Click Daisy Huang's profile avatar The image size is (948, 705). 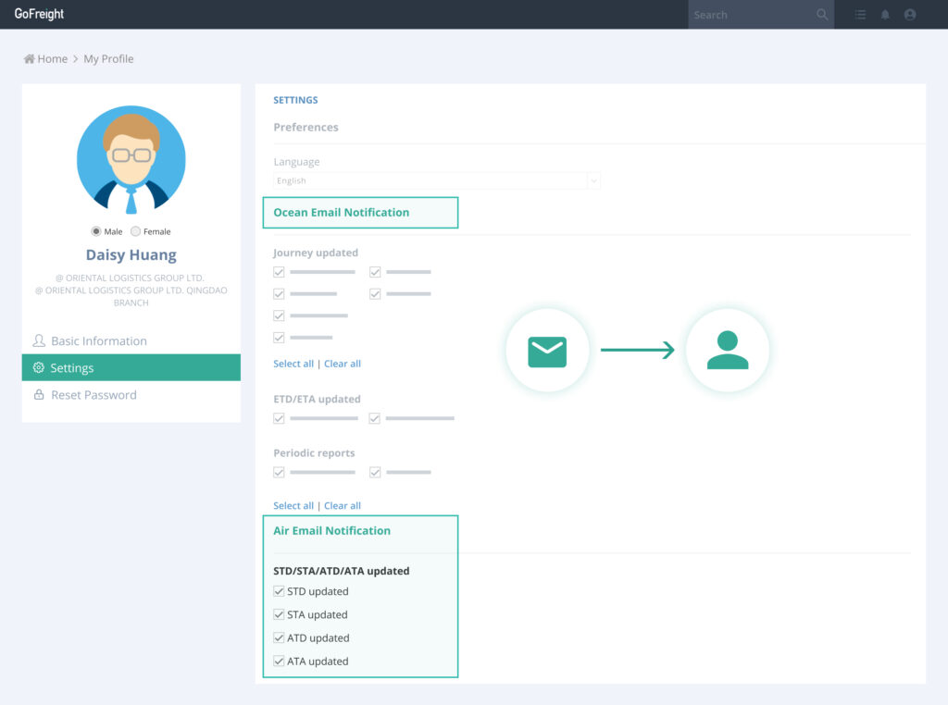pyautogui.click(x=131, y=160)
